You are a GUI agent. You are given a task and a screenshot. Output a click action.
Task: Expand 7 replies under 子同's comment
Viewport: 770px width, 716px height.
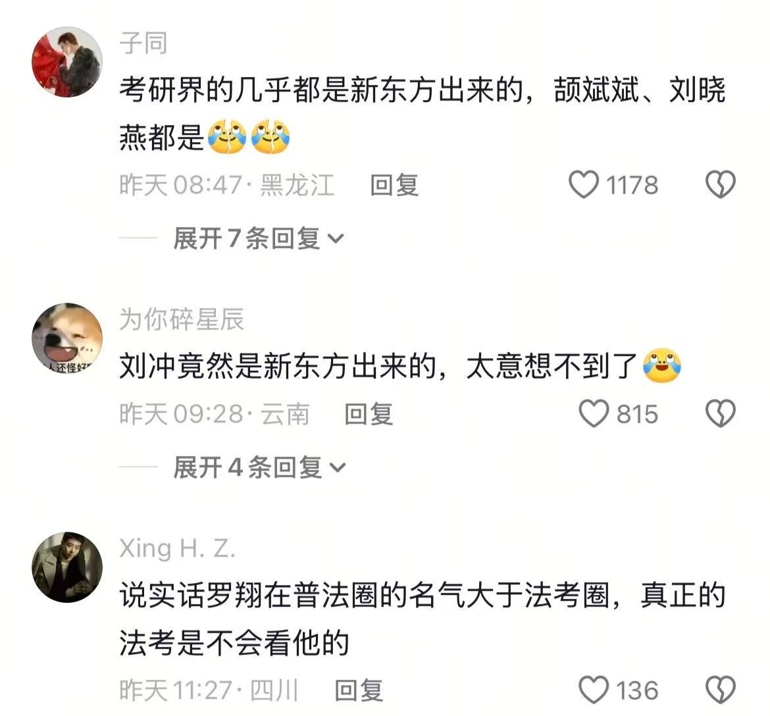coord(259,239)
